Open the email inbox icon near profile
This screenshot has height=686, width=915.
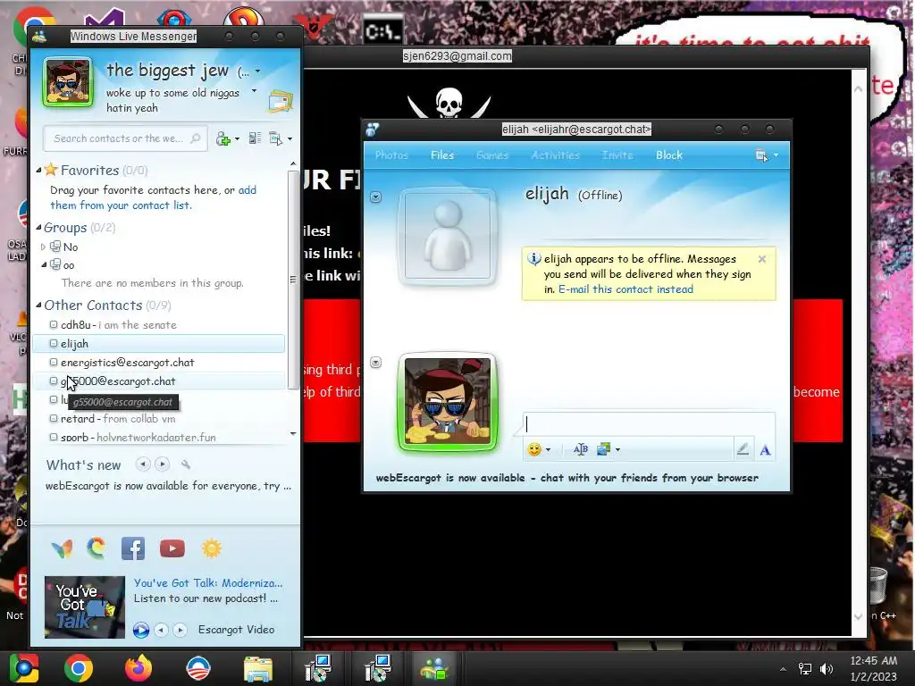[x=281, y=101]
